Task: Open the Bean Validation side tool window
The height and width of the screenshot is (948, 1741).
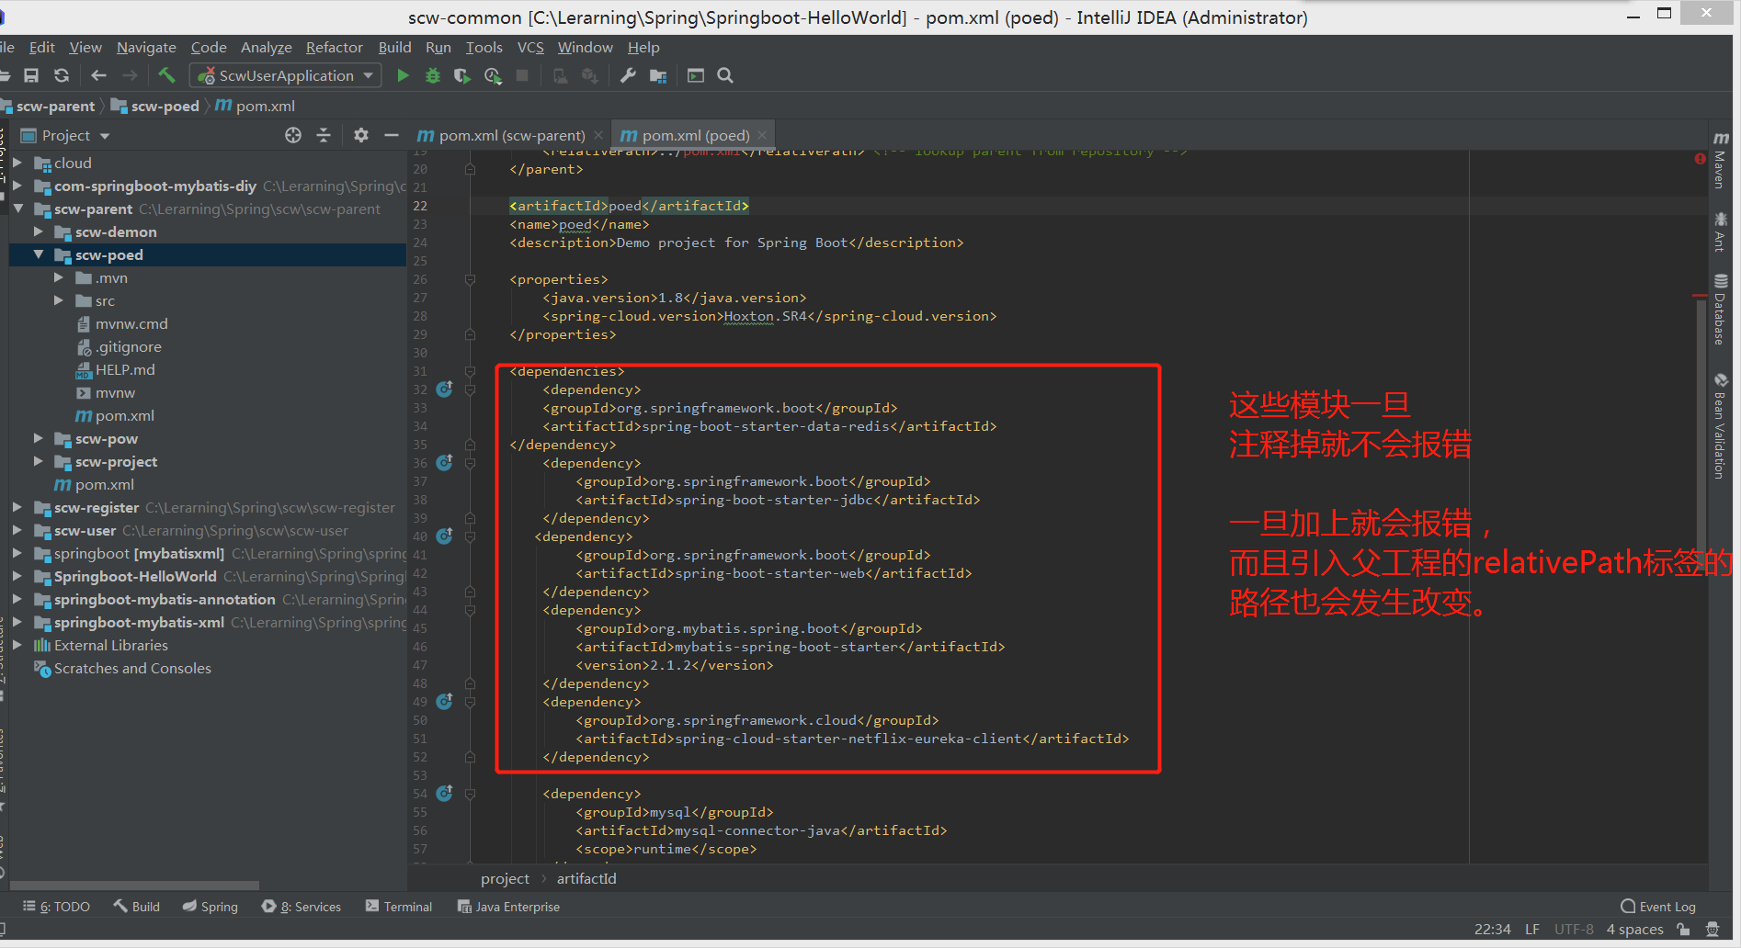Action: point(1721,426)
